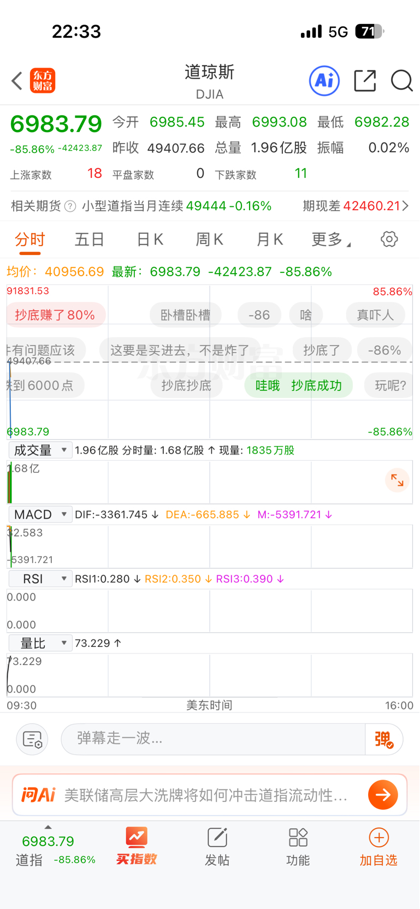Tap the cellular signal bars
420x909 pixels.
(311, 32)
